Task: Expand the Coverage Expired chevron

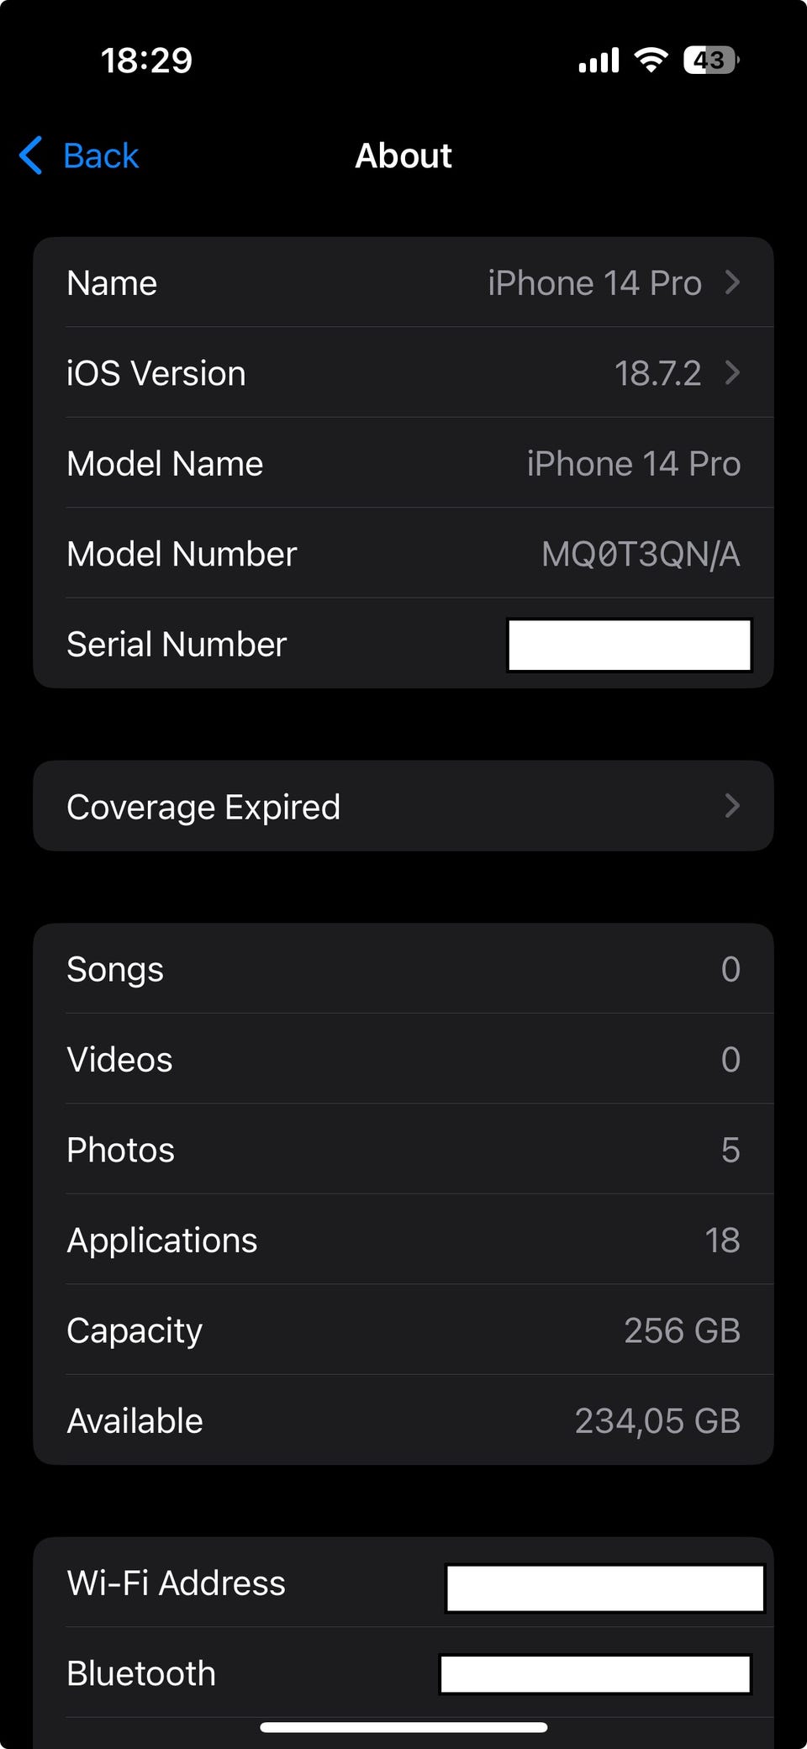Action: 732,806
